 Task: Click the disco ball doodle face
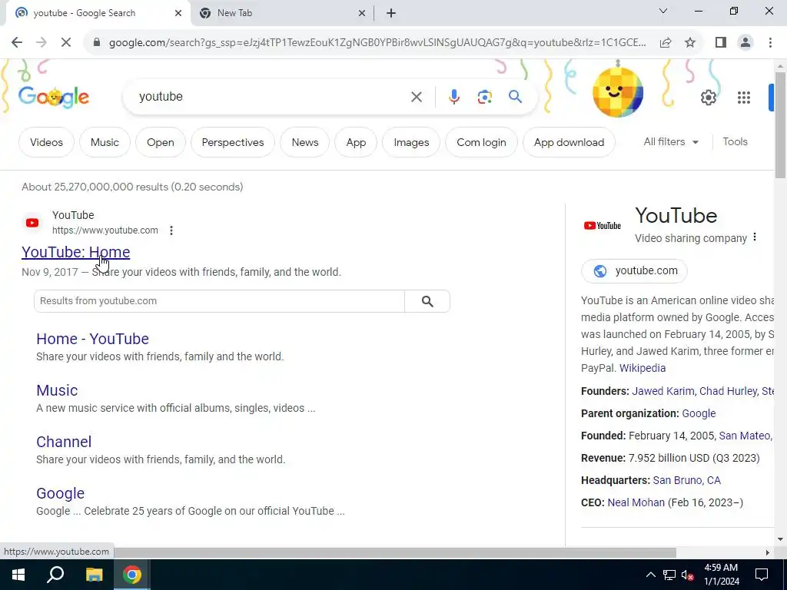(x=617, y=92)
